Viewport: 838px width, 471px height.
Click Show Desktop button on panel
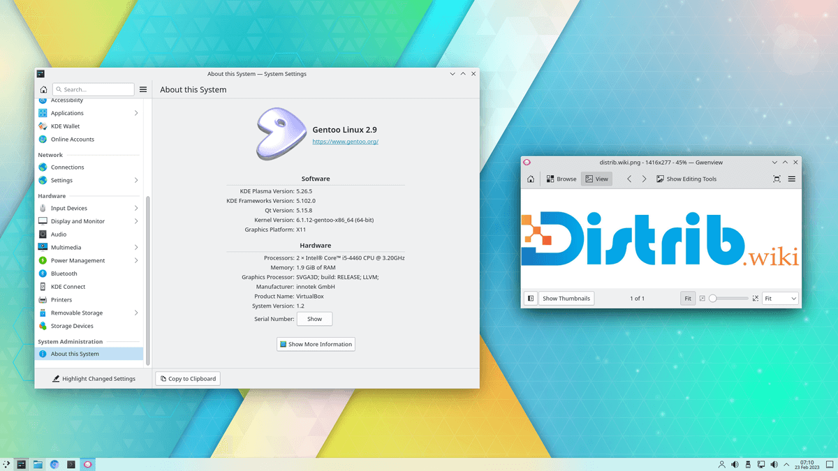(x=831, y=464)
